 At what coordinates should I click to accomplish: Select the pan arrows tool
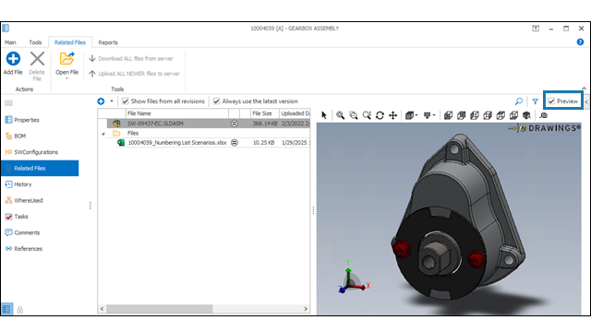pyautogui.click(x=392, y=115)
